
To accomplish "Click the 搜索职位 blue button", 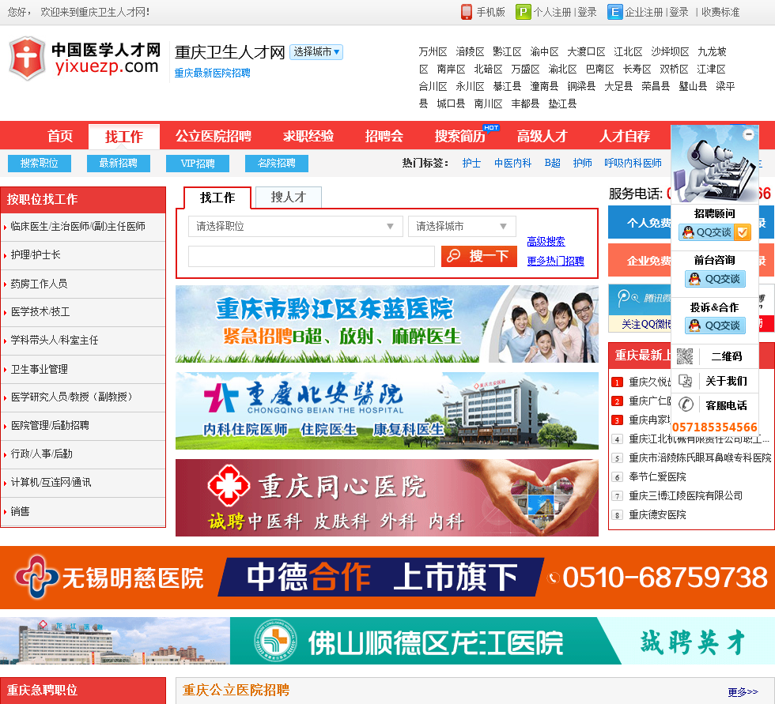I will 40,164.
